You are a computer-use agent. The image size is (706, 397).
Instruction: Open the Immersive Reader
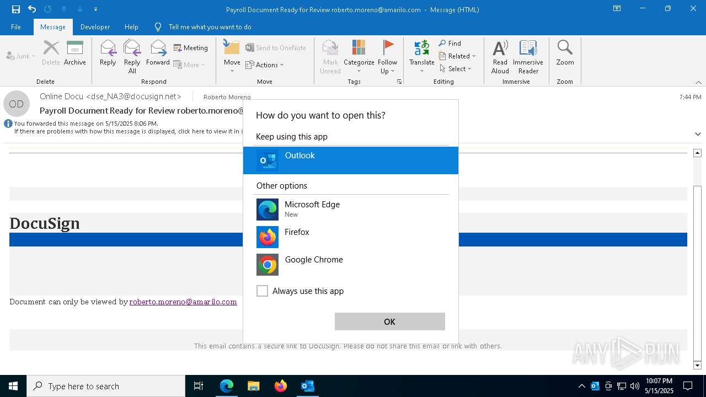(528, 56)
